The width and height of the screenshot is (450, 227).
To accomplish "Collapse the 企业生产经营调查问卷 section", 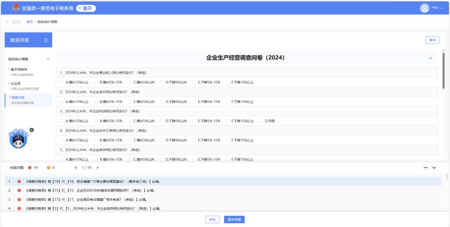I will tap(430, 58).
